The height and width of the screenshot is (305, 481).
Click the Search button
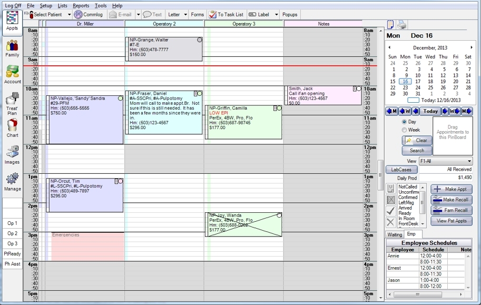click(417, 150)
